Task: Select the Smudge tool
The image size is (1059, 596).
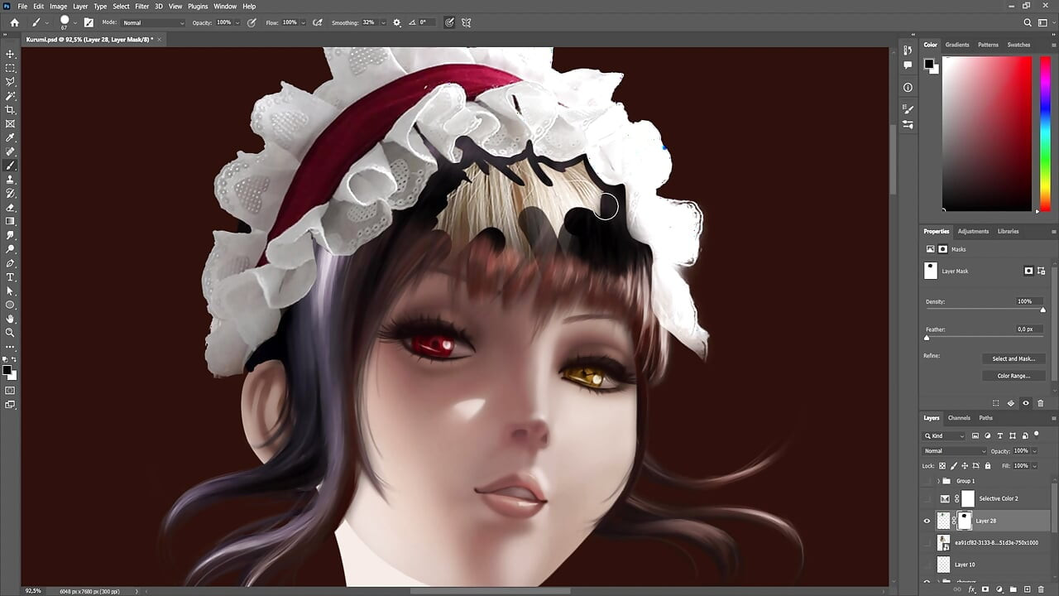Action: [x=11, y=236]
